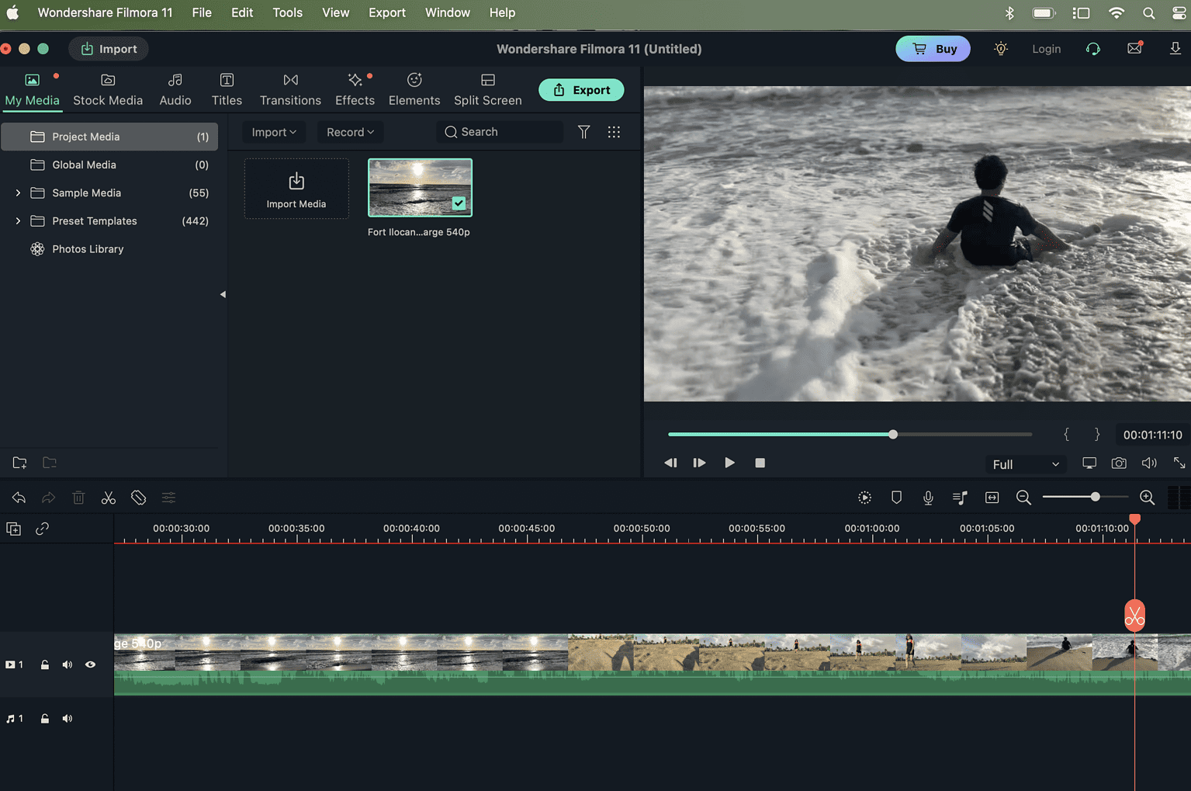This screenshot has height=791, width=1191.
Task: Click the snapshot camera icon under the preview
Action: 1119,463
